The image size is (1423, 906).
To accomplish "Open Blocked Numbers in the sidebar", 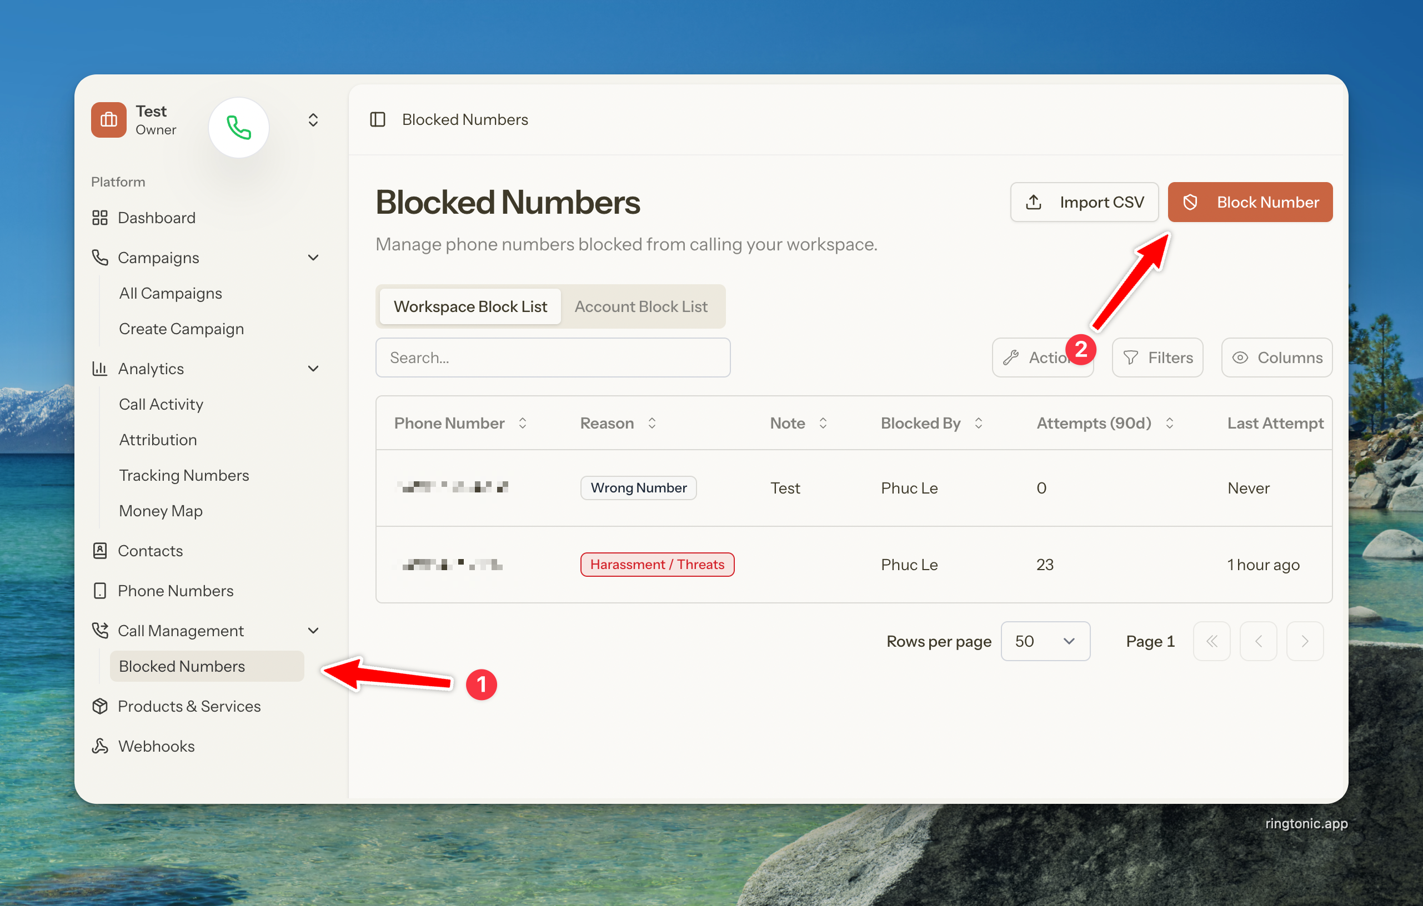I will [x=182, y=666].
